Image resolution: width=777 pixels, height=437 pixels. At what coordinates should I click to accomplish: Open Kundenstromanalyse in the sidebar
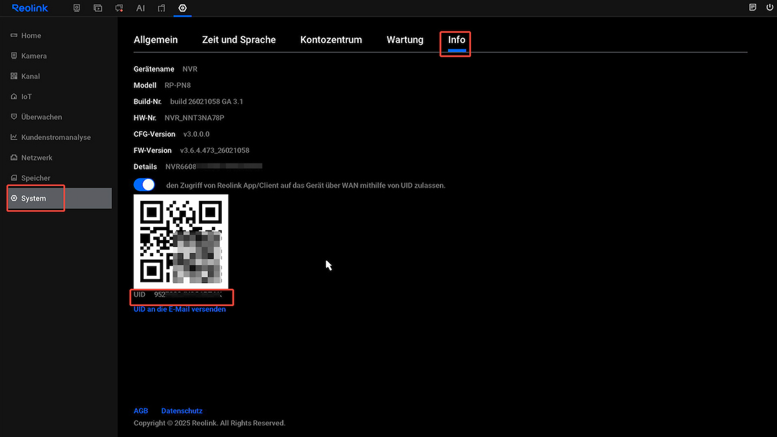tap(59, 137)
